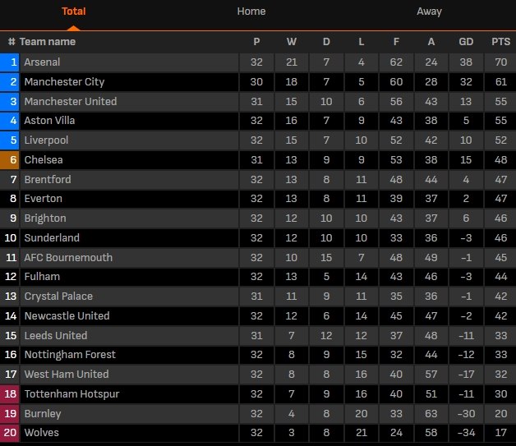The width and height of the screenshot is (516, 446).
Task: Click the blue position 1 badge
Action: 11,62
